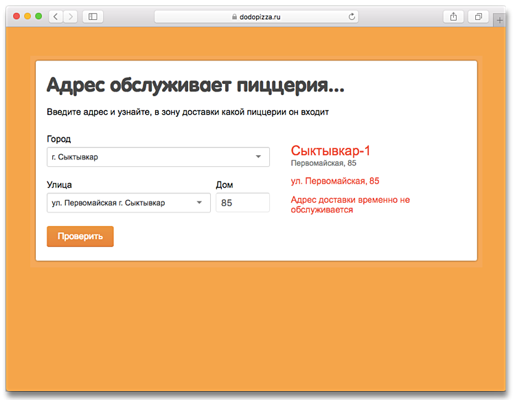Open a new tab with plus button

pyautogui.click(x=500, y=21)
